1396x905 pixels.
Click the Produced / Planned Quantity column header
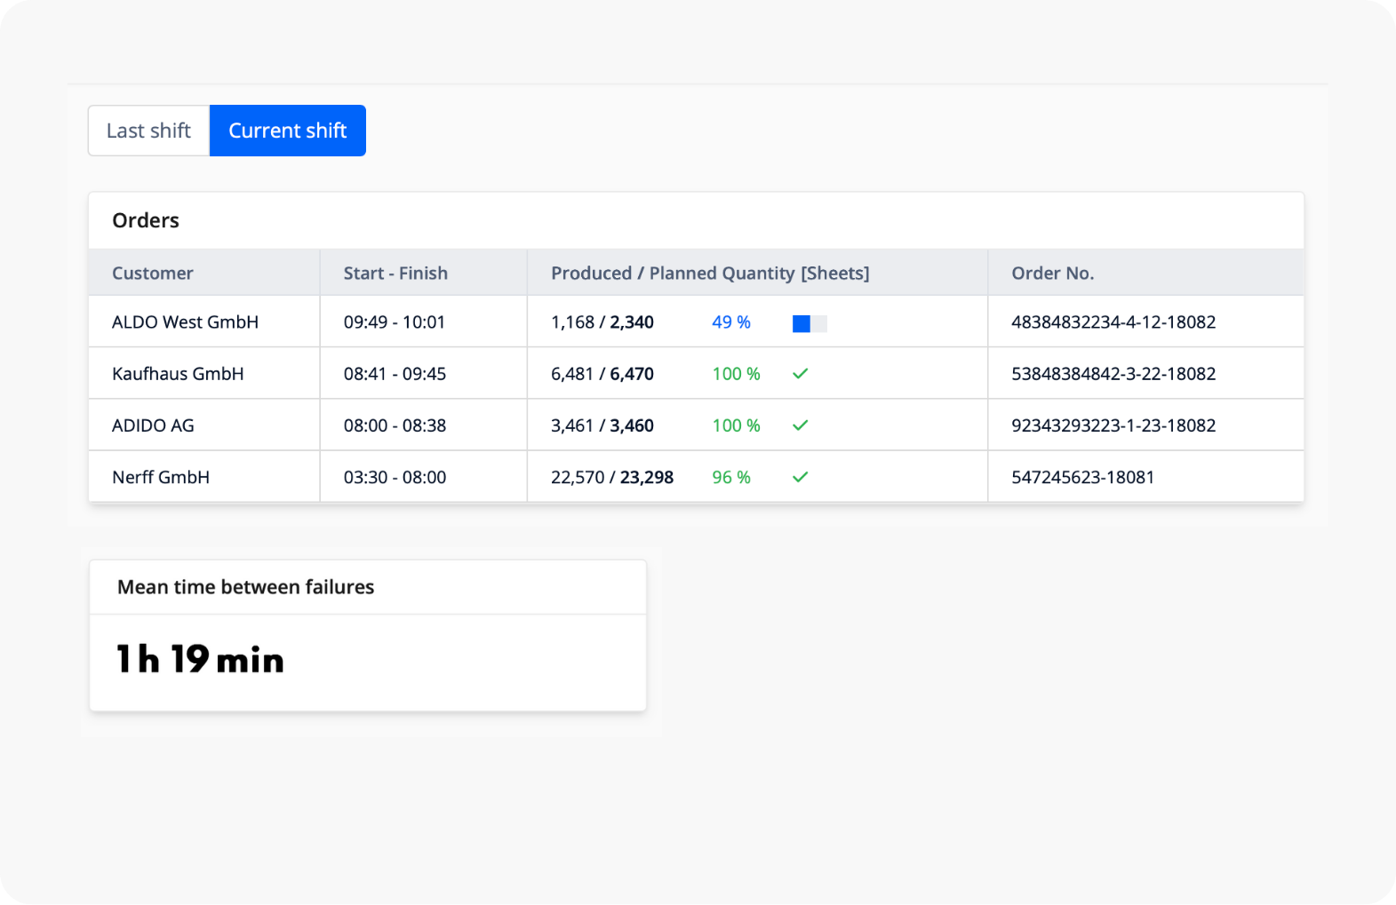[710, 274]
